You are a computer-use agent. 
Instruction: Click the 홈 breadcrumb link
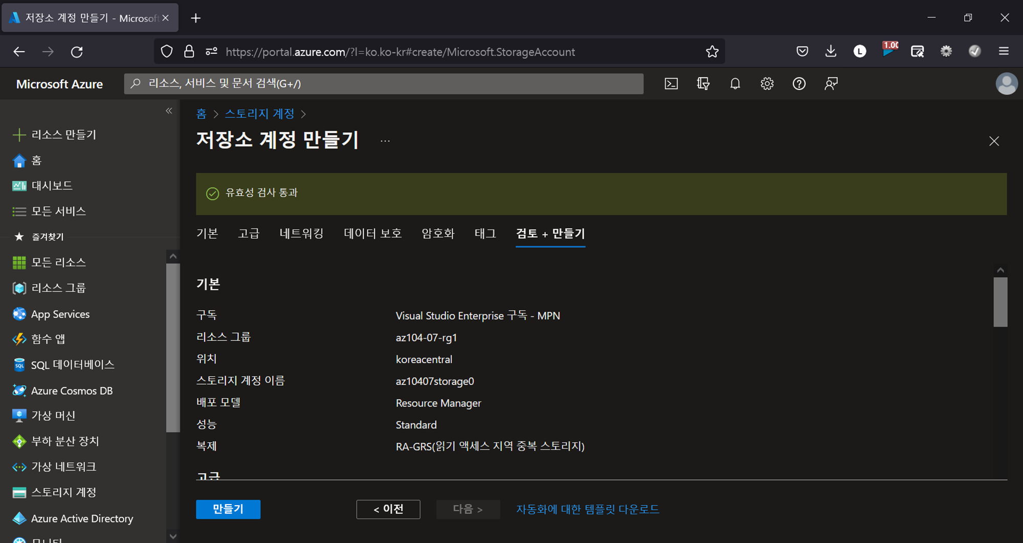pyautogui.click(x=202, y=113)
